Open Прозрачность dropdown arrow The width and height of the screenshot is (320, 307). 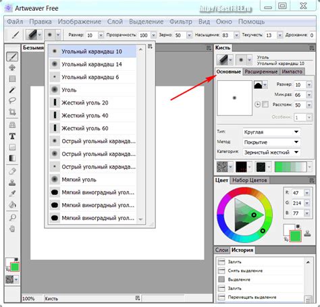[x=153, y=35]
